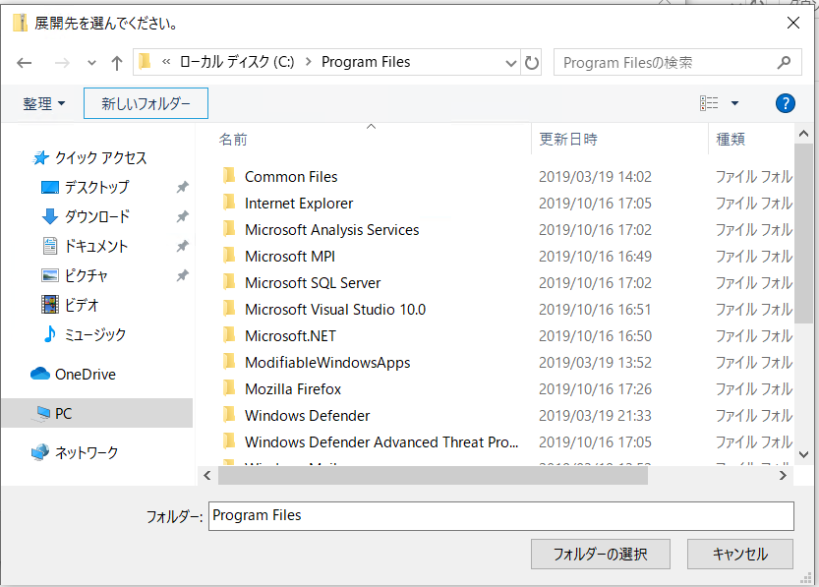819x587 pixels.
Task: Select the ModifiableWindowsApps folder
Action: click(x=327, y=363)
